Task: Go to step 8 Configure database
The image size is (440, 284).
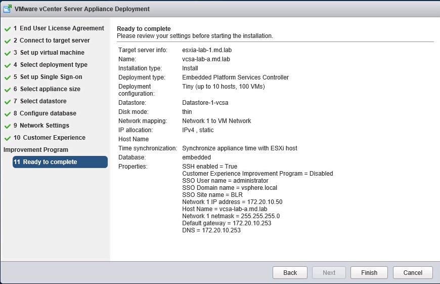Action: [x=45, y=113]
